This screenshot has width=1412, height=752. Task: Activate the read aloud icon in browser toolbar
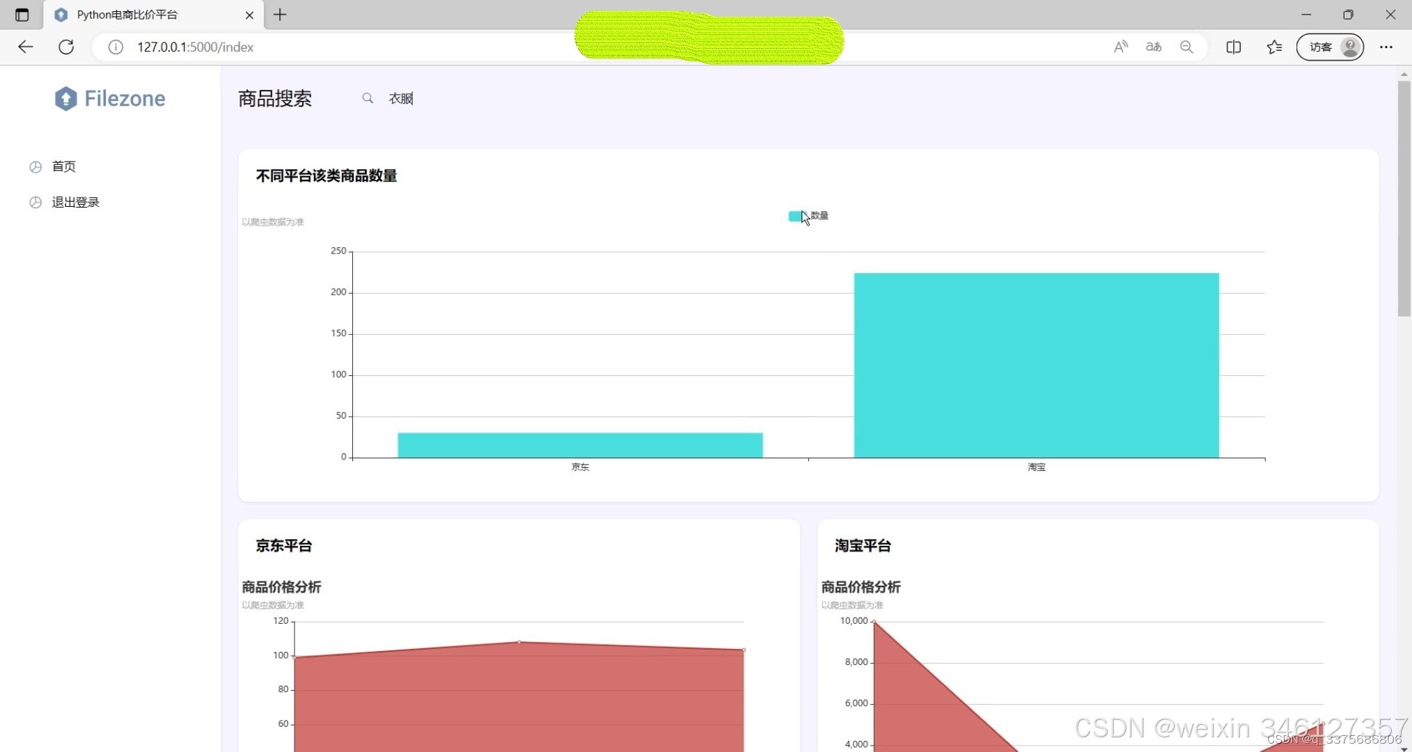(1120, 47)
